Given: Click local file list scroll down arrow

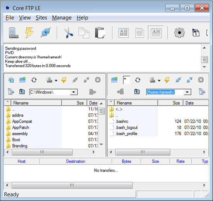Looking at the screenshot, I should click(x=101, y=144).
